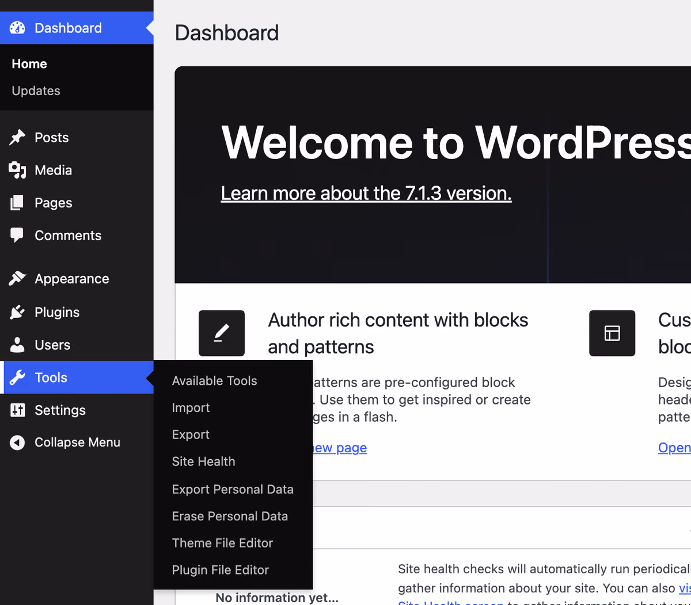
Task: Click the Pages icon in sidebar
Action: point(17,203)
